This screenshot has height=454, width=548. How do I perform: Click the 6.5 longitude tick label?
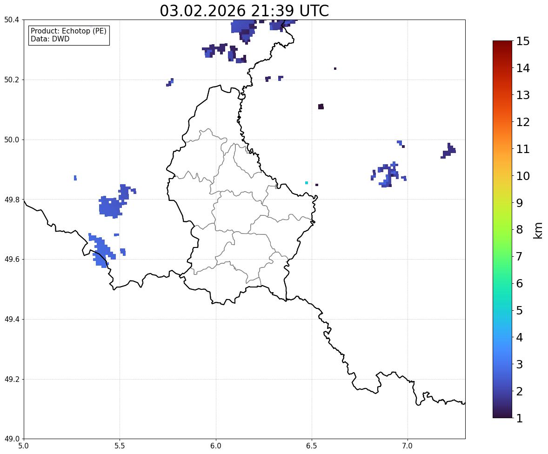312,446
